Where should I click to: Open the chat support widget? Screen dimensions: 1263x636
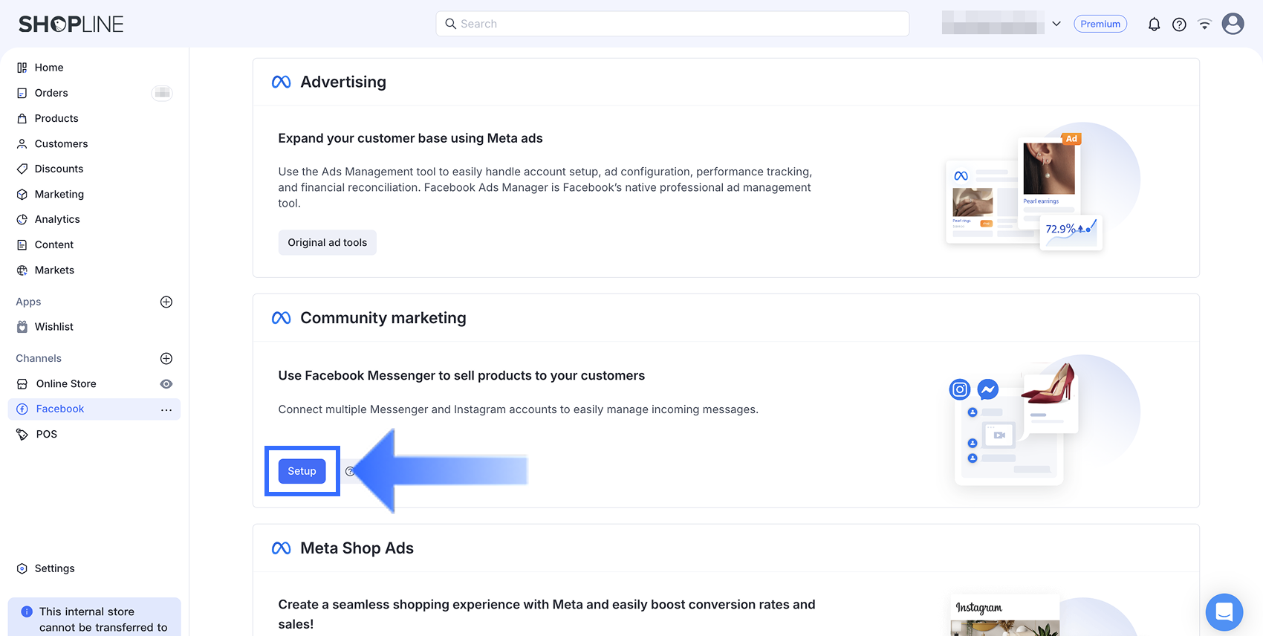point(1224,612)
